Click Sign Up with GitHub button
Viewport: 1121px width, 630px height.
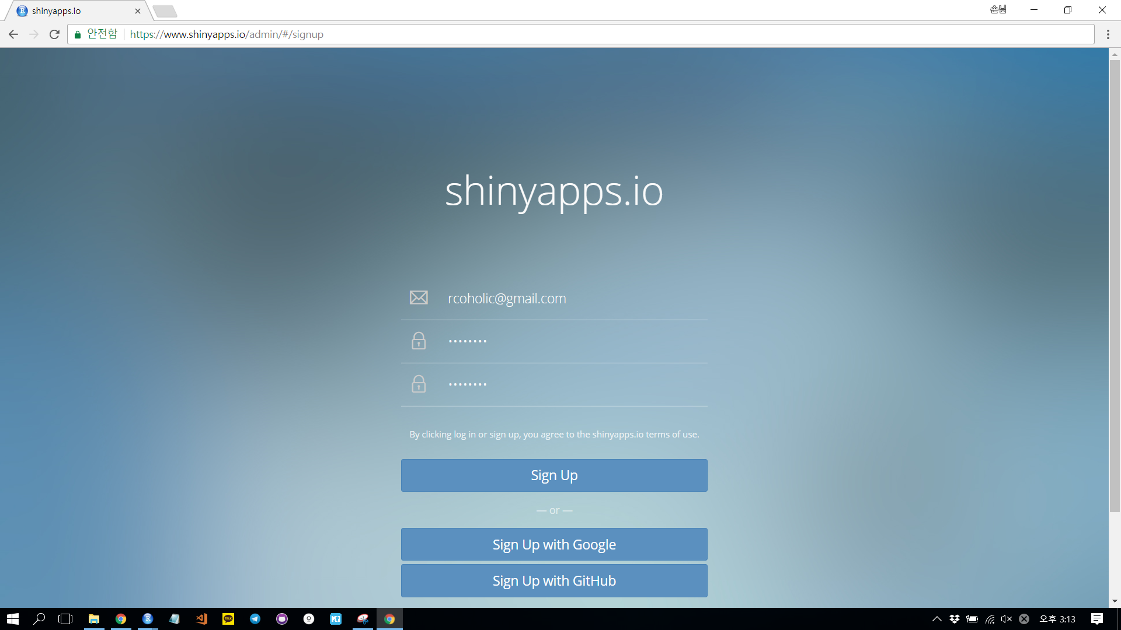(x=553, y=580)
